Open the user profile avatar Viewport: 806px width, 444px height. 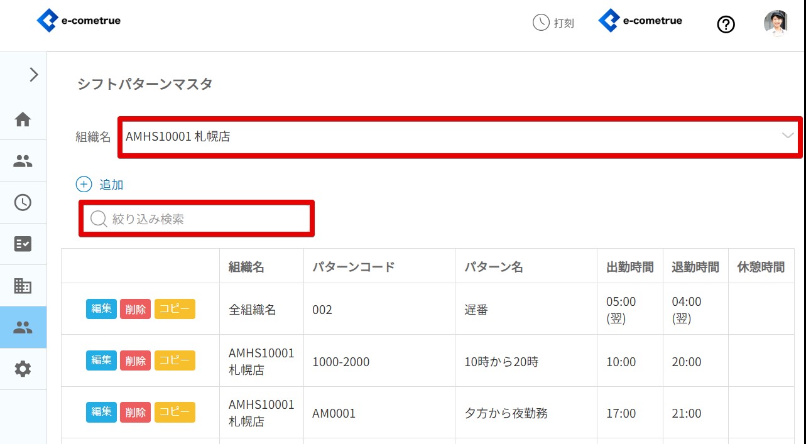775,23
